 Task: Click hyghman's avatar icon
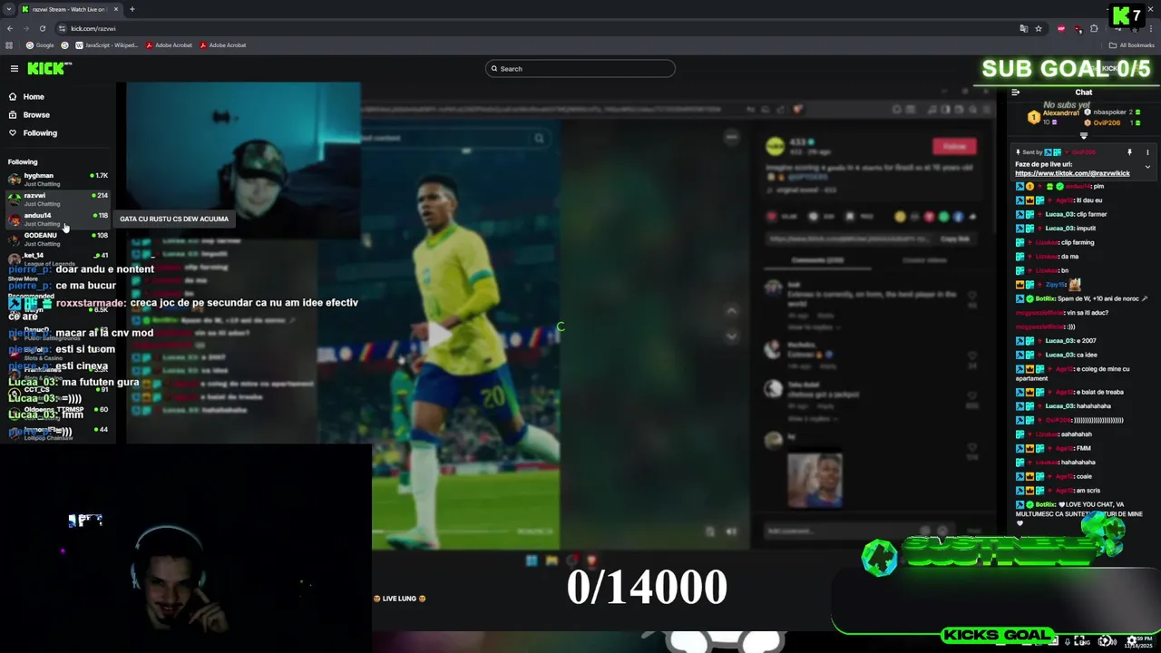14,180
